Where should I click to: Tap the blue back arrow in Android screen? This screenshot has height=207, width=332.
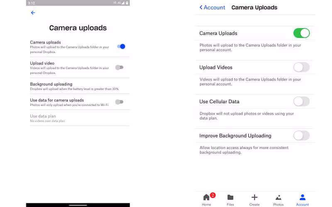click(33, 13)
